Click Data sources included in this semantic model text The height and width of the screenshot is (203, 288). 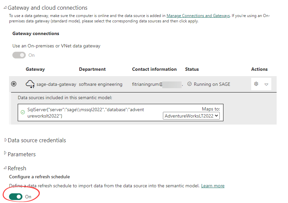click(x=65, y=97)
